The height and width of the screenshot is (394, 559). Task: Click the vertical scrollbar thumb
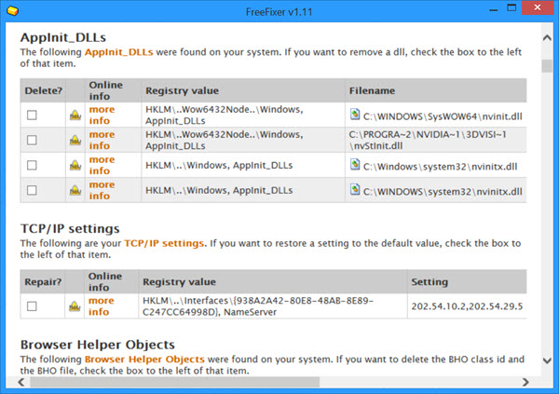coord(547,66)
